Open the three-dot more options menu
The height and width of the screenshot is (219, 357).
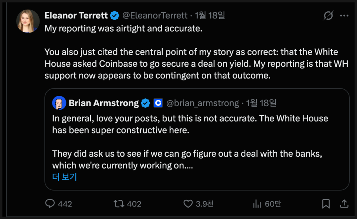[x=344, y=16]
